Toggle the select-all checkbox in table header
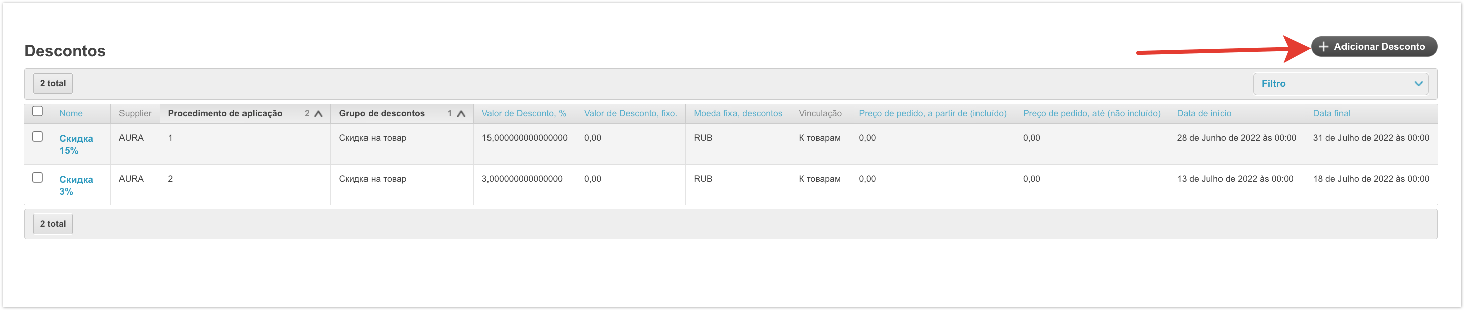The width and height of the screenshot is (1464, 310). coord(38,111)
